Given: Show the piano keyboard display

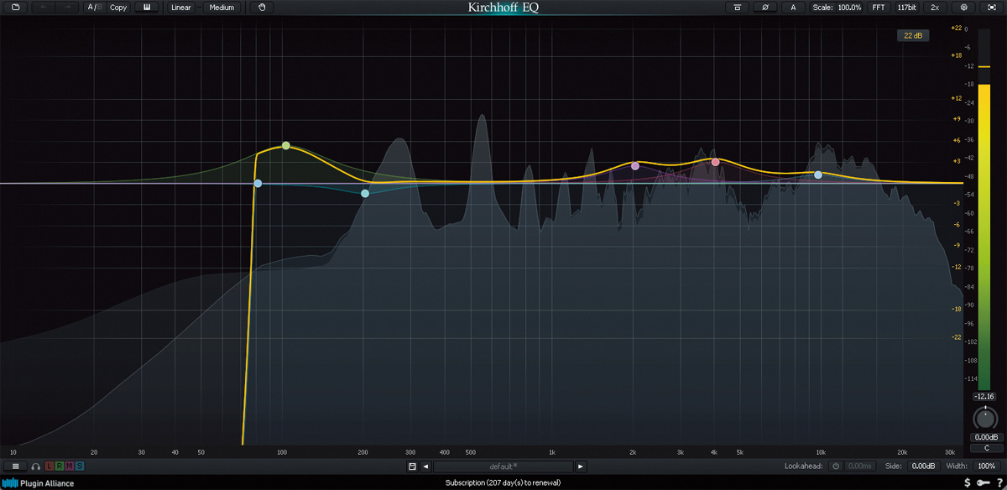Looking at the screenshot, I should click(147, 8).
